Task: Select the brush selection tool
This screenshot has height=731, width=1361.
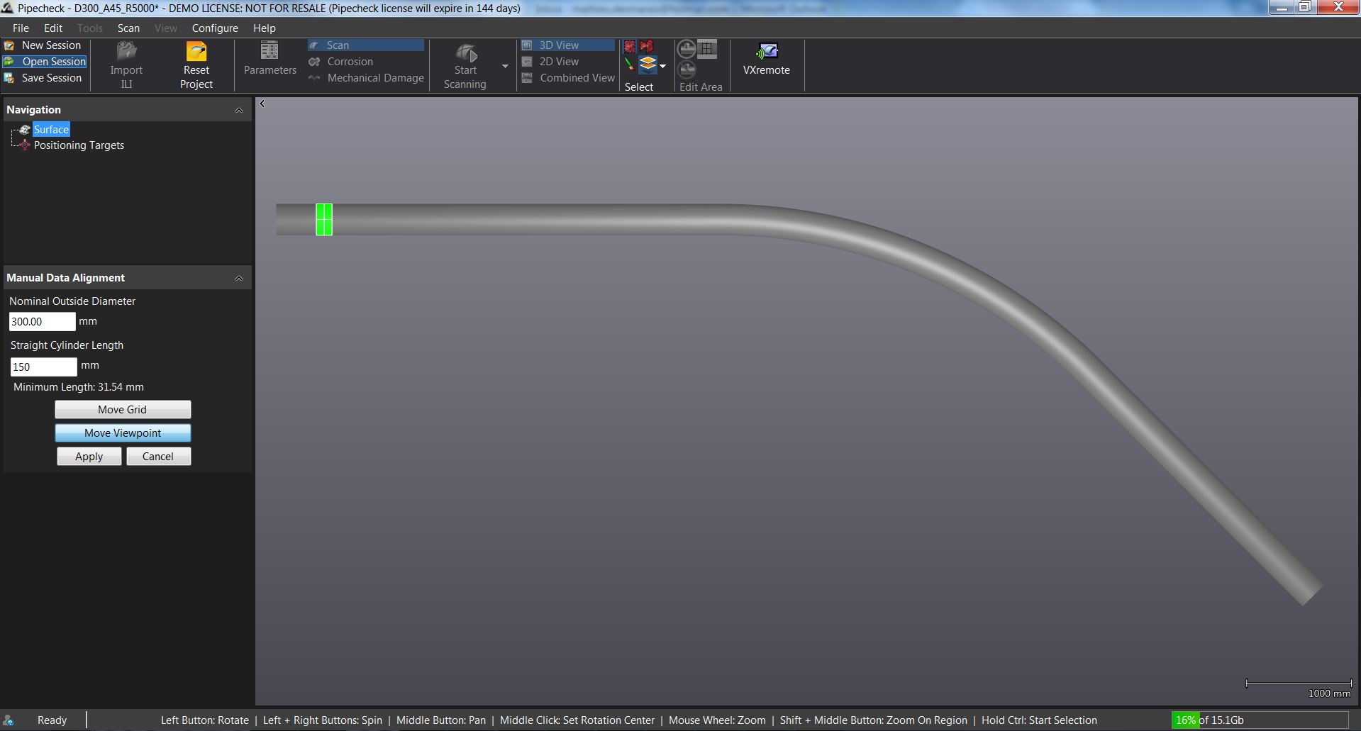Action: pos(629,65)
